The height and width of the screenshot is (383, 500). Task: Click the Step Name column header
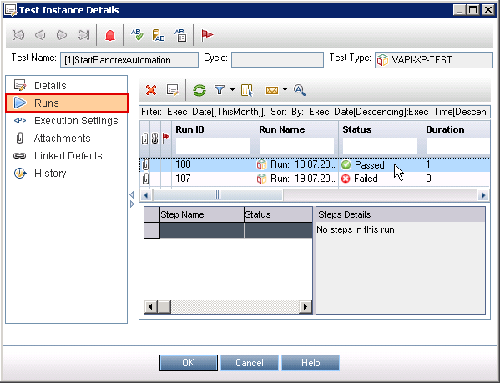(x=201, y=214)
